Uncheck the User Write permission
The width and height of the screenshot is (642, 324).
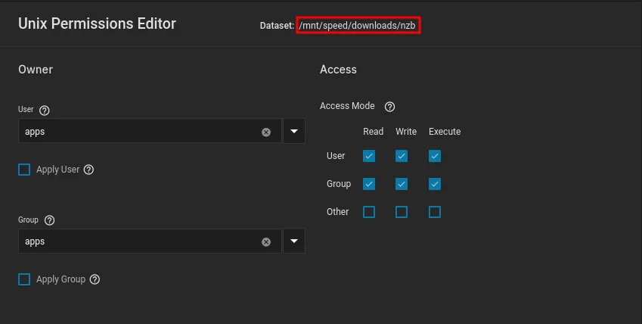pyautogui.click(x=402, y=156)
